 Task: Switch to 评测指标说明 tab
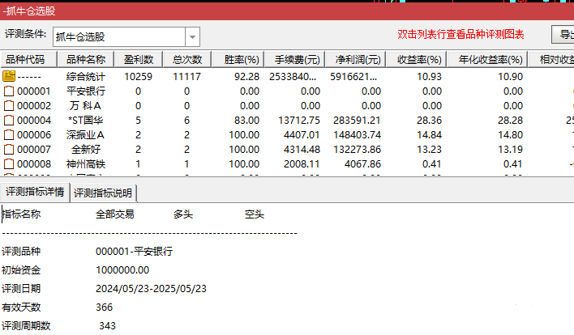point(103,193)
